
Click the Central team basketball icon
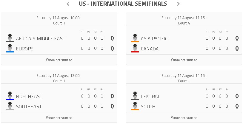coord(135,96)
